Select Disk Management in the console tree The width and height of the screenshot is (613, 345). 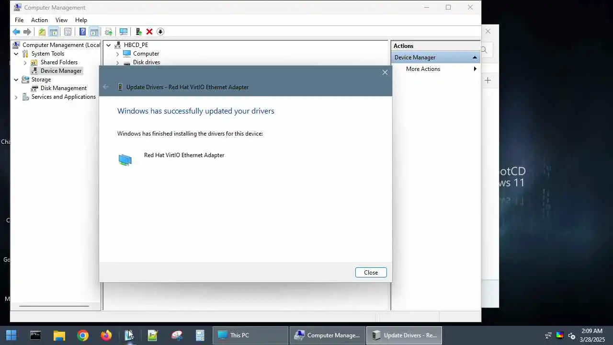[x=63, y=88]
